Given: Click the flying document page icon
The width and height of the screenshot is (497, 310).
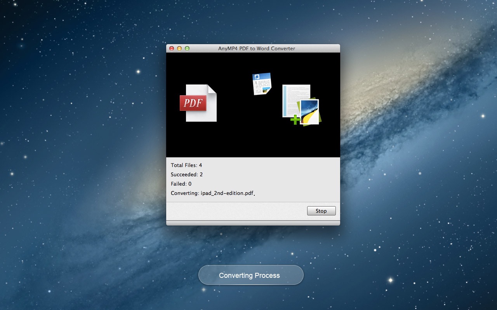Looking at the screenshot, I should pyautogui.click(x=261, y=84).
